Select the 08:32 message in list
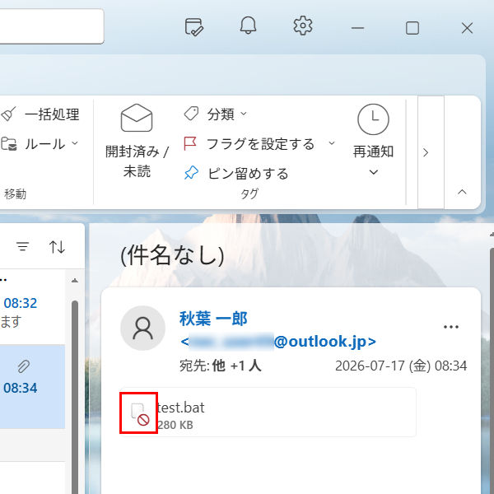Image resolution: width=494 pixels, height=494 pixels. [x=32, y=307]
